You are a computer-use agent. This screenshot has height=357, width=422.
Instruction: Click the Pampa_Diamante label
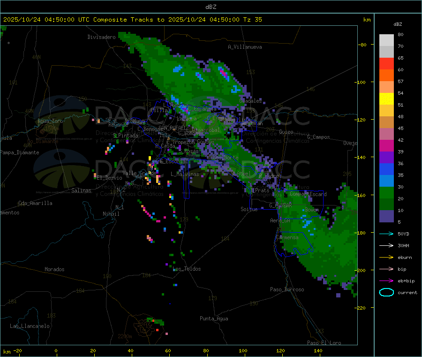coord(20,152)
